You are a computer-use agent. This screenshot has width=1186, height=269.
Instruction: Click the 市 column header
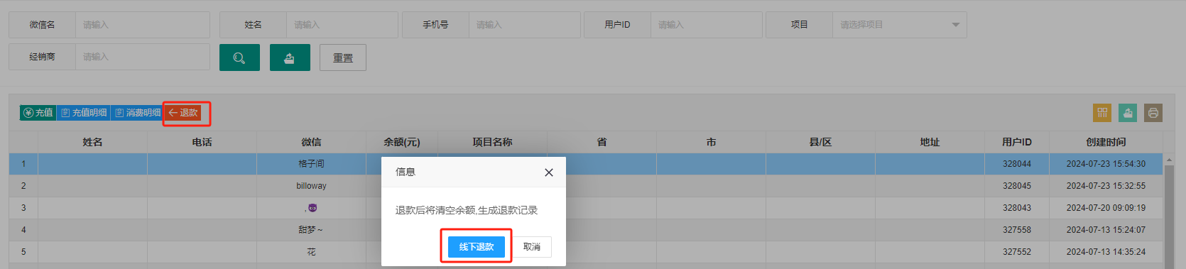711,142
